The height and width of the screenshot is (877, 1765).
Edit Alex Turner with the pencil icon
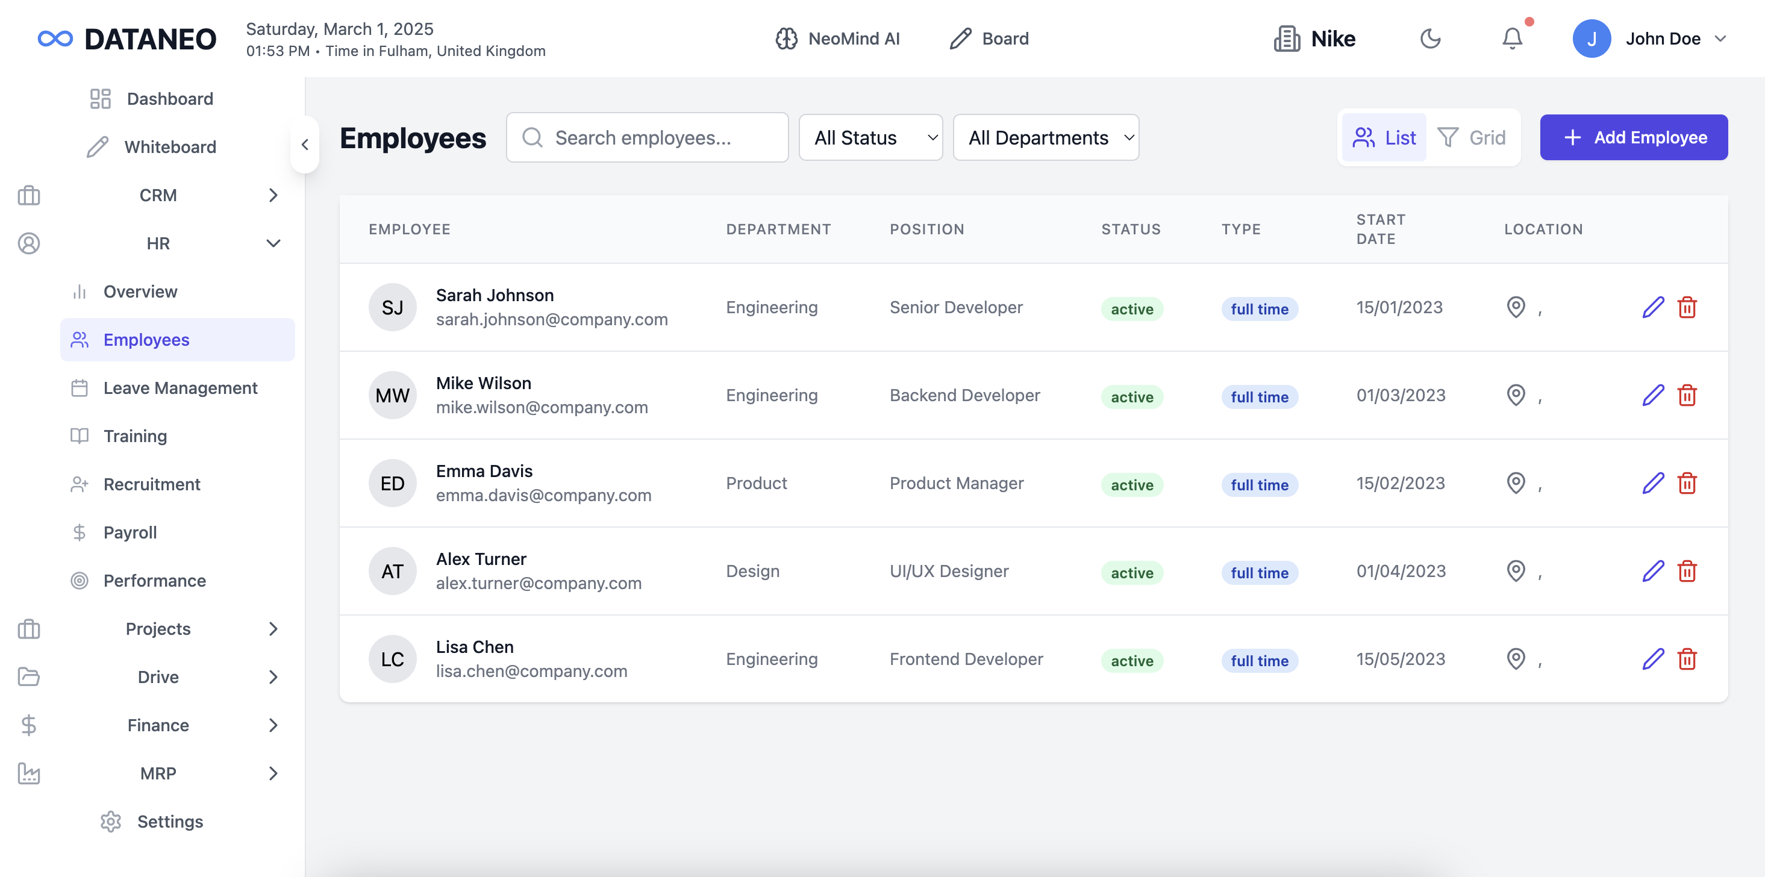click(x=1652, y=571)
